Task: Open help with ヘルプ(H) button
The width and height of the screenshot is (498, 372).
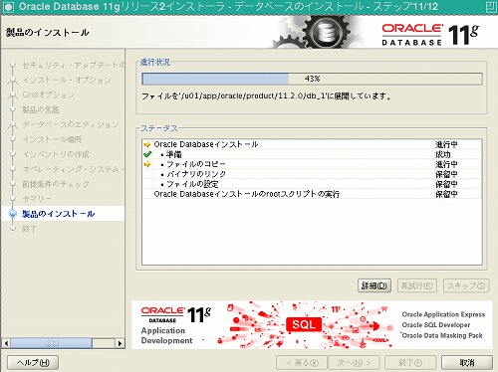Action: click(33, 363)
